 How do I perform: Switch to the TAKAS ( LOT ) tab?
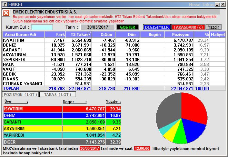[58, 94]
